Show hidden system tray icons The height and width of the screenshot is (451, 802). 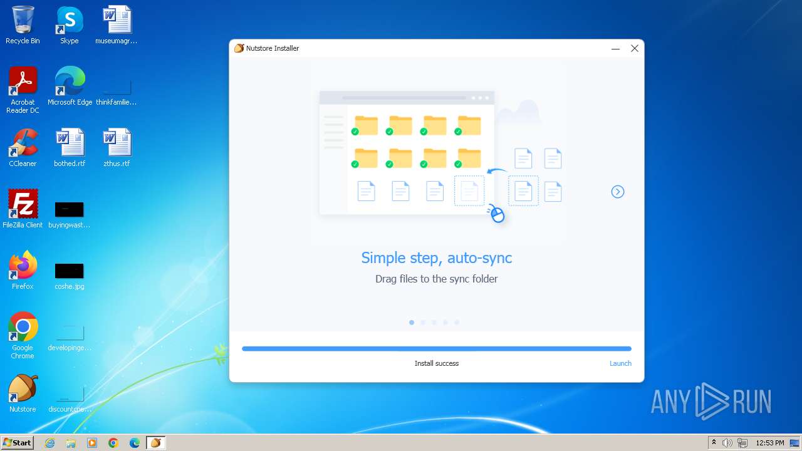(x=714, y=443)
